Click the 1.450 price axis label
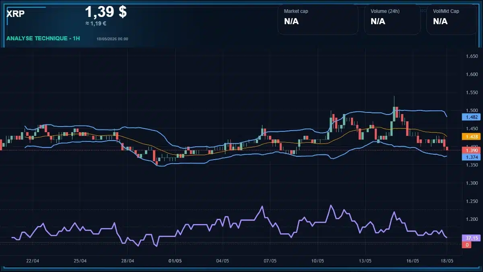Image resolution: width=483 pixels, height=272 pixels. (x=472, y=129)
